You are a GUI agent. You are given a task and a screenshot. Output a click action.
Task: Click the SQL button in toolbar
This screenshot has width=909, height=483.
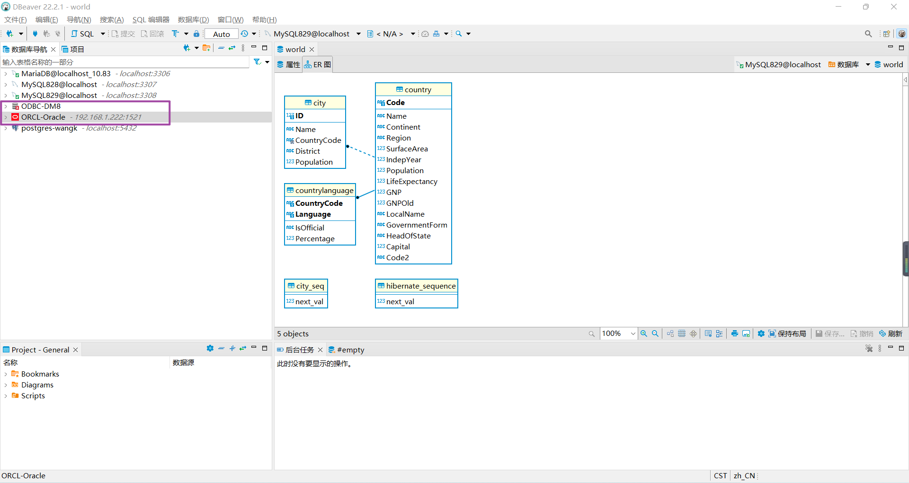(83, 34)
